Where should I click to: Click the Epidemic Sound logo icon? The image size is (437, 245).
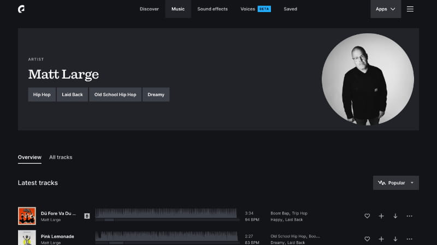(x=21, y=9)
